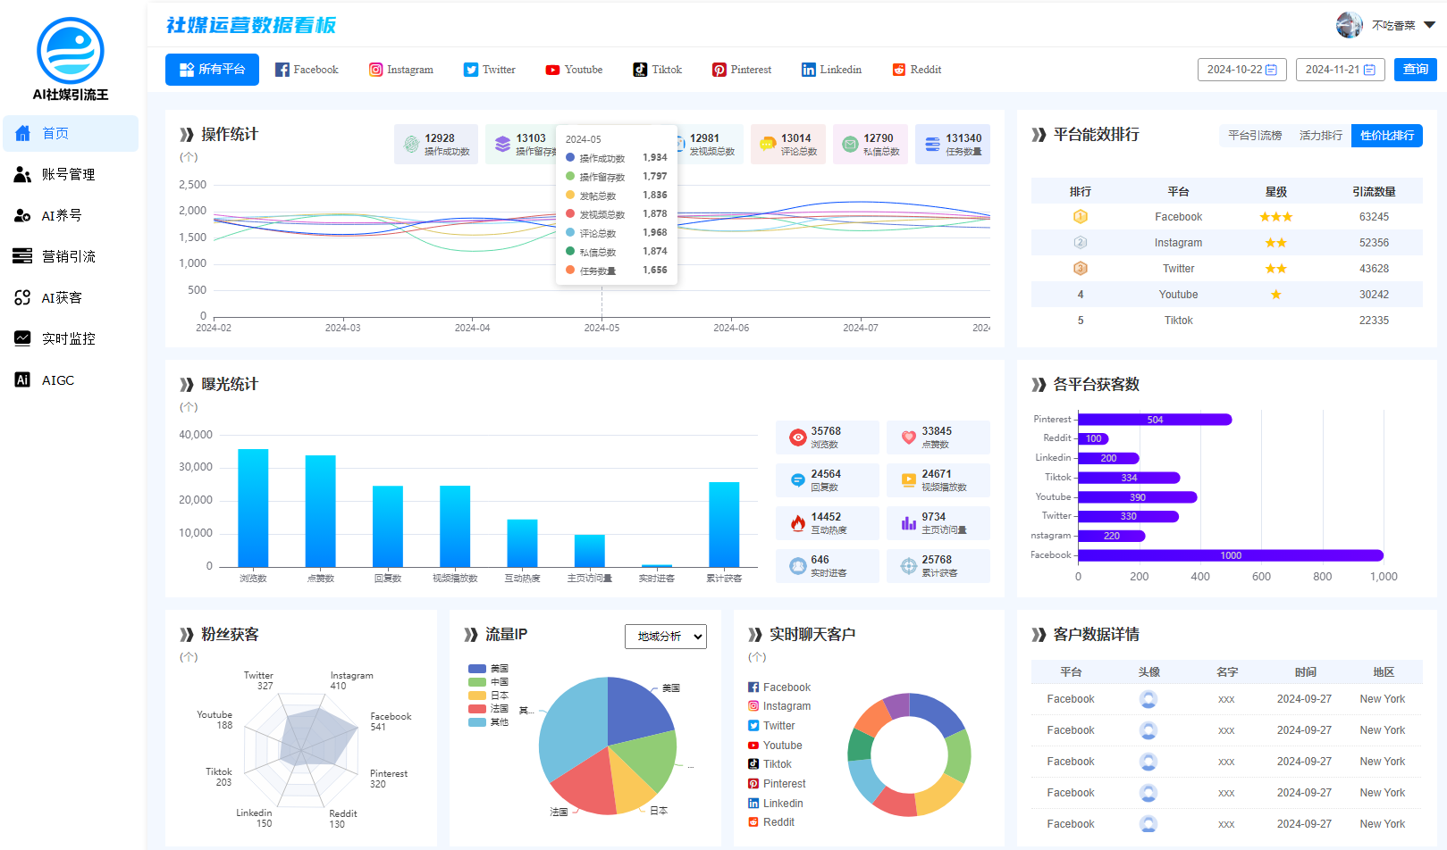Image resolution: width=1447 pixels, height=850 pixels.
Task: Click the 12981 发视频总数 stat card
Action: (711, 144)
